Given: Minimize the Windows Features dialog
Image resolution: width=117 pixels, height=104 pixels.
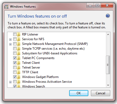Looking at the screenshot, I should coord(90,6).
